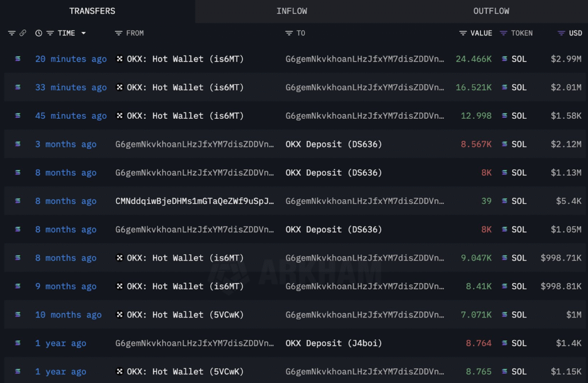Toggle TIME sort order arrow
588x383 pixels.
[83, 33]
